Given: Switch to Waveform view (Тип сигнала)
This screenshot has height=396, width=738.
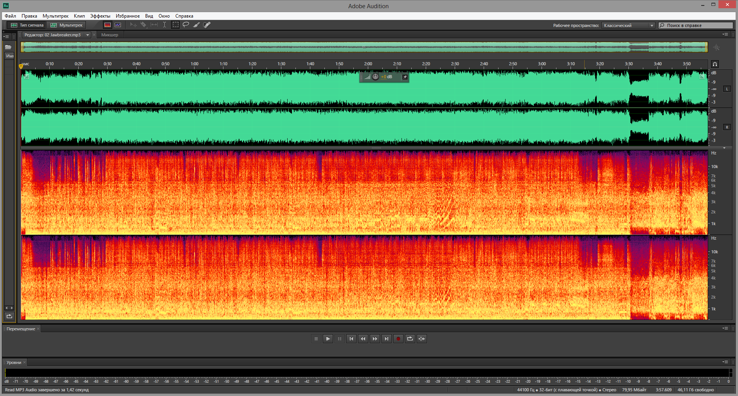Looking at the screenshot, I should [x=27, y=25].
